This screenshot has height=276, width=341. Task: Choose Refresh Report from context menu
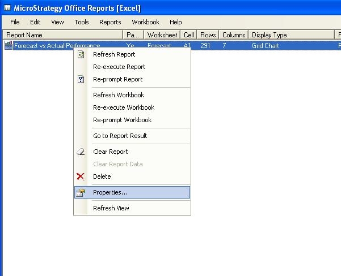132,54
